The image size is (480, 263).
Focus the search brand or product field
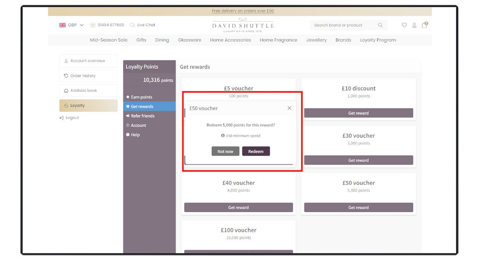[x=343, y=25]
